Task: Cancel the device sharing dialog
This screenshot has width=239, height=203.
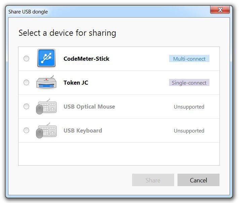Action: (198, 180)
